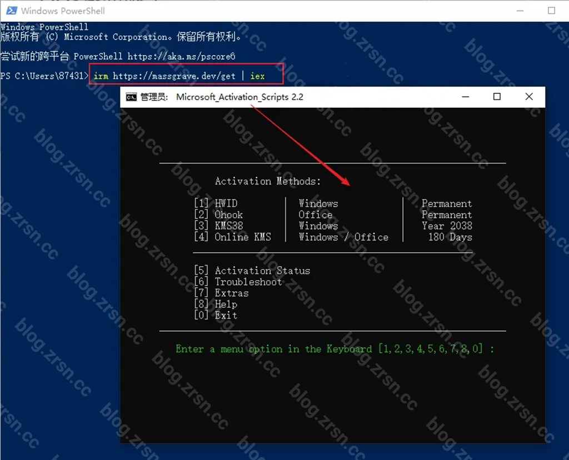Click the [0] Exit option
Screen dimensions: 569x460
[216, 315]
